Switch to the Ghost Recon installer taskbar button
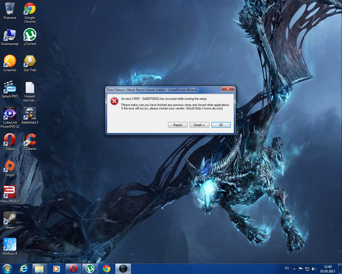The image size is (342, 274). coord(123,268)
